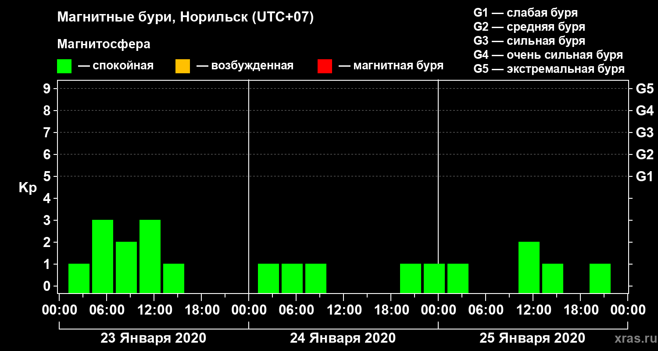
Task: Click the Kp 2 bar on 25 January
Action: tap(529, 267)
